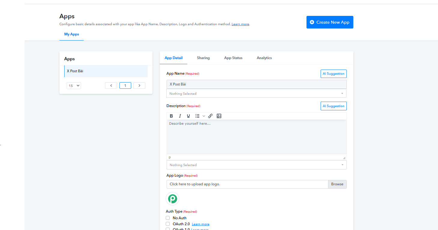Image resolution: width=438 pixels, height=230 pixels.
Task: Click the upload app logo field
Action: [x=247, y=184]
